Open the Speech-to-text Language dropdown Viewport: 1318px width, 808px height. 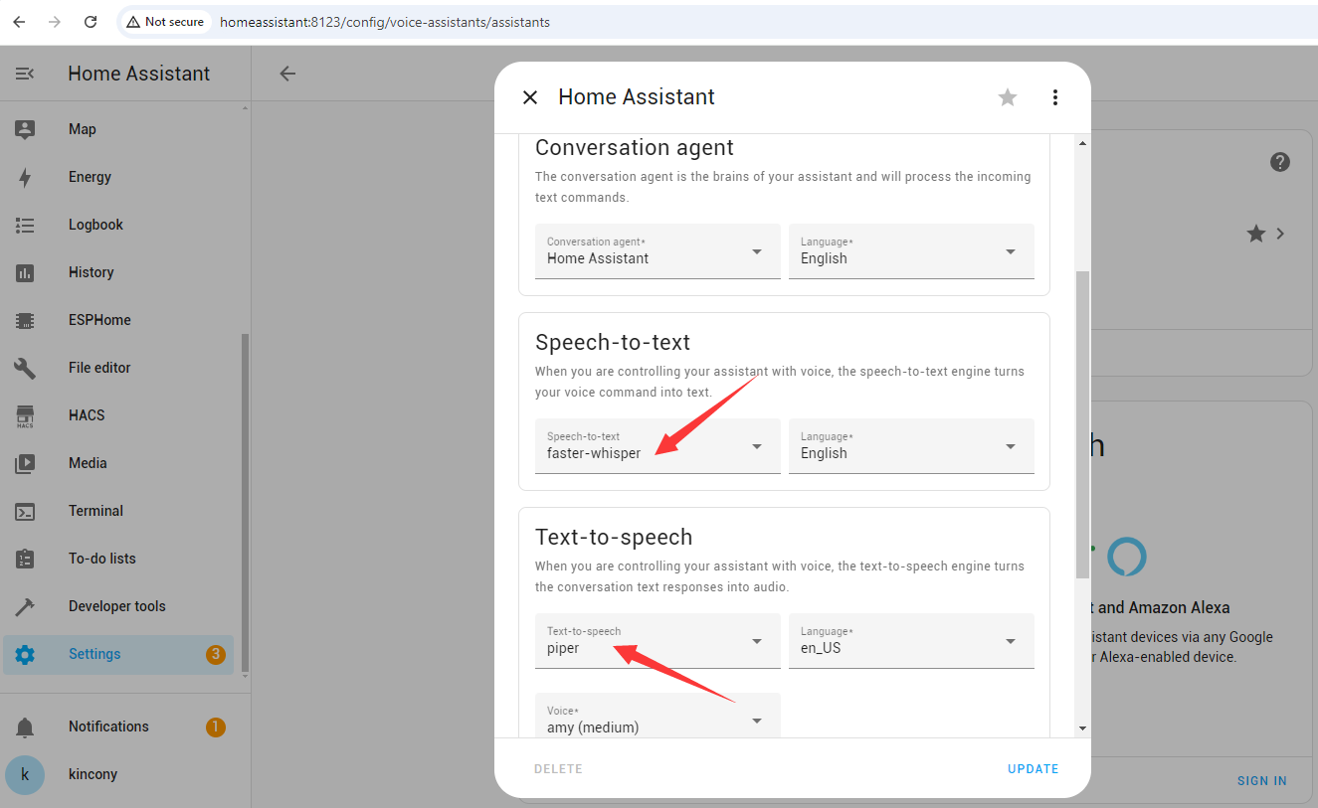tap(911, 446)
